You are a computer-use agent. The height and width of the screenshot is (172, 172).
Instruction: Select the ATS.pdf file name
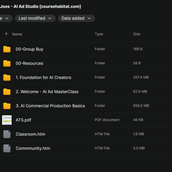24,120
